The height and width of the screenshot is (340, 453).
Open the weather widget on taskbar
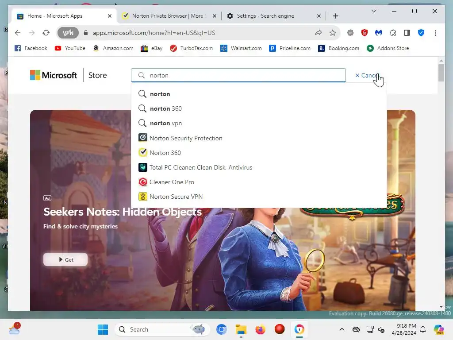click(14, 329)
